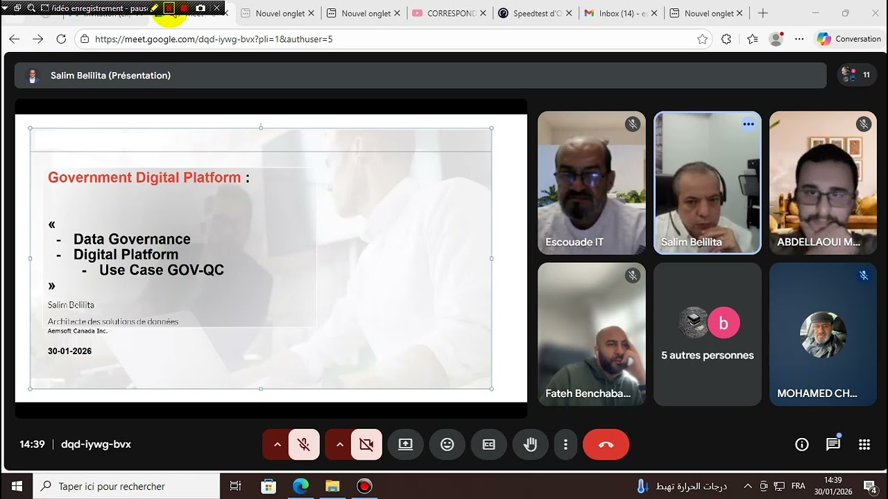Open the browser profile avatar
Viewport: 888px width, 499px height.
776,39
